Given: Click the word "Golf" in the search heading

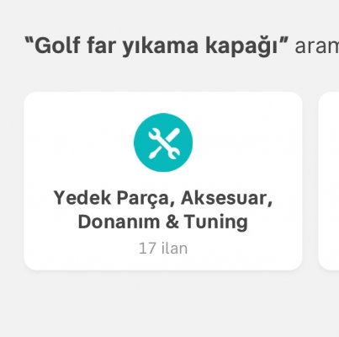Looking at the screenshot, I should 57,45.
